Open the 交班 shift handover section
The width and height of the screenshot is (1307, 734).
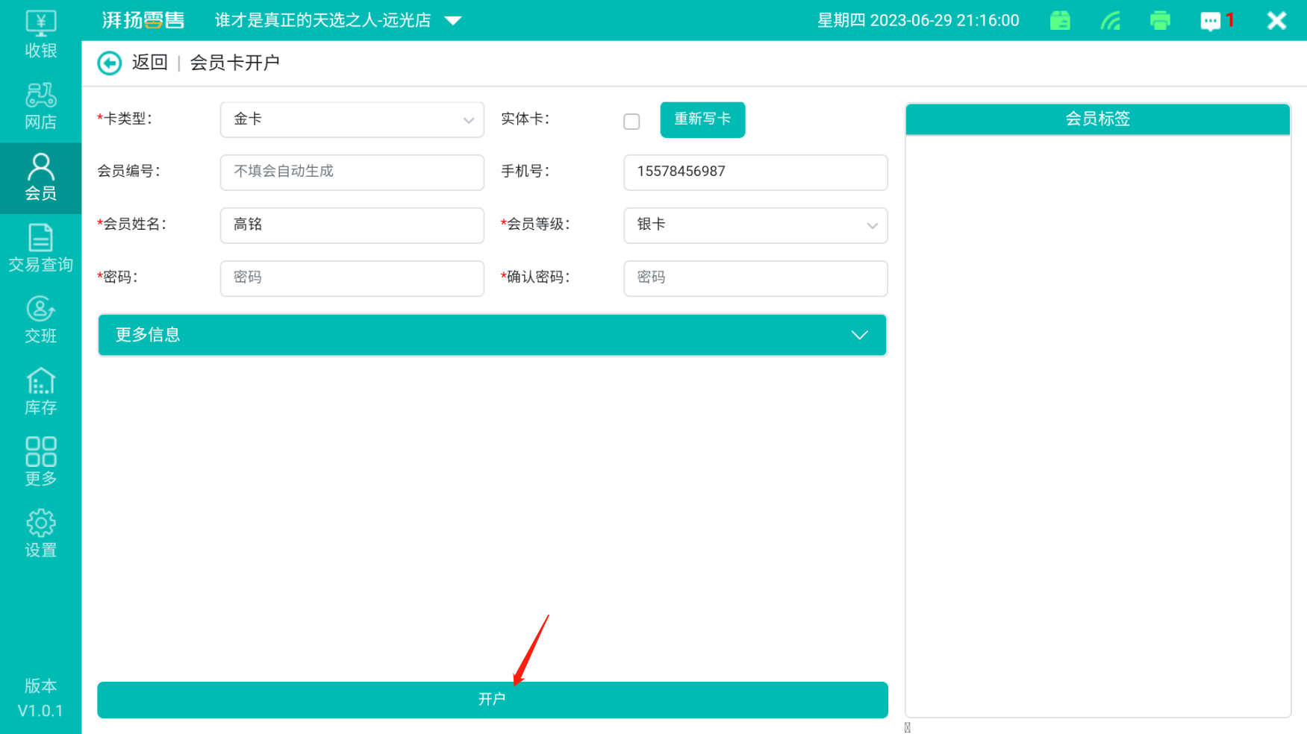[x=40, y=321]
